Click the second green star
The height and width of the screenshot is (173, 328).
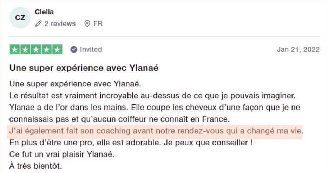click(25, 50)
